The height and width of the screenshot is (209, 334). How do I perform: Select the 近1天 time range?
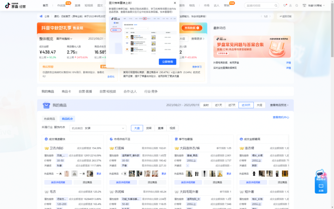pyautogui.click(x=218, y=105)
